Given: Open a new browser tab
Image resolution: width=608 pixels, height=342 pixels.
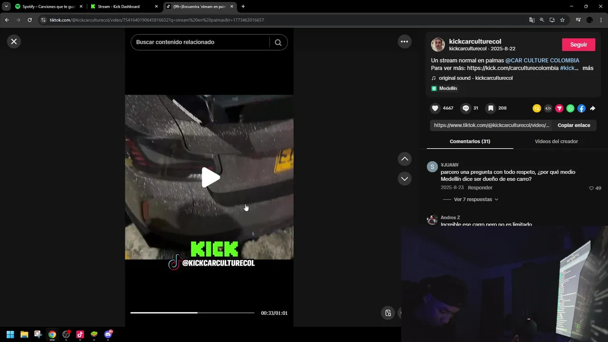Looking at the screenshot, I should [x=243, y=7].
